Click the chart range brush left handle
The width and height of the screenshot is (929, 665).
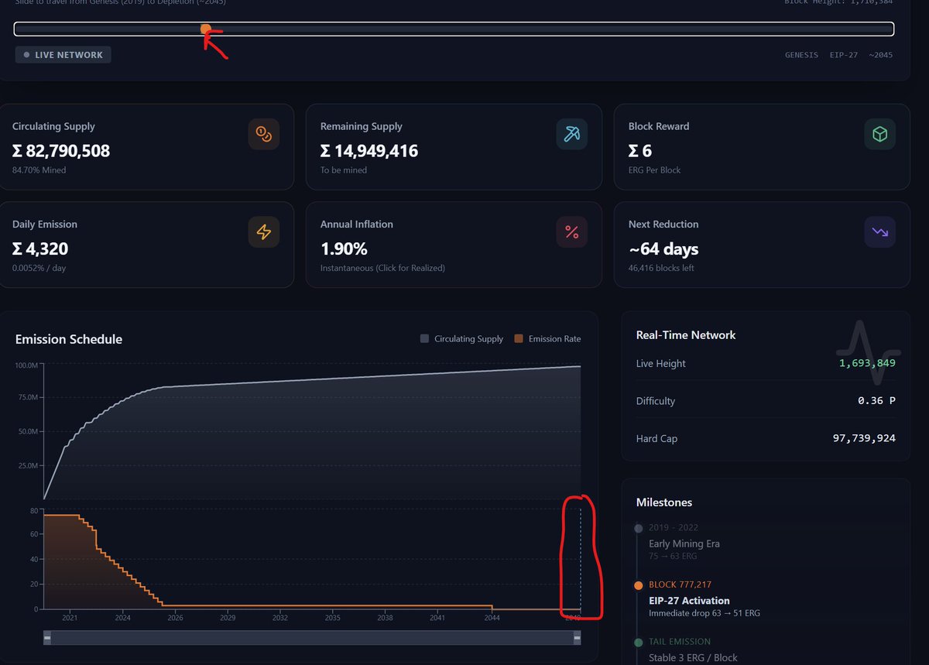tap(47, 637)
